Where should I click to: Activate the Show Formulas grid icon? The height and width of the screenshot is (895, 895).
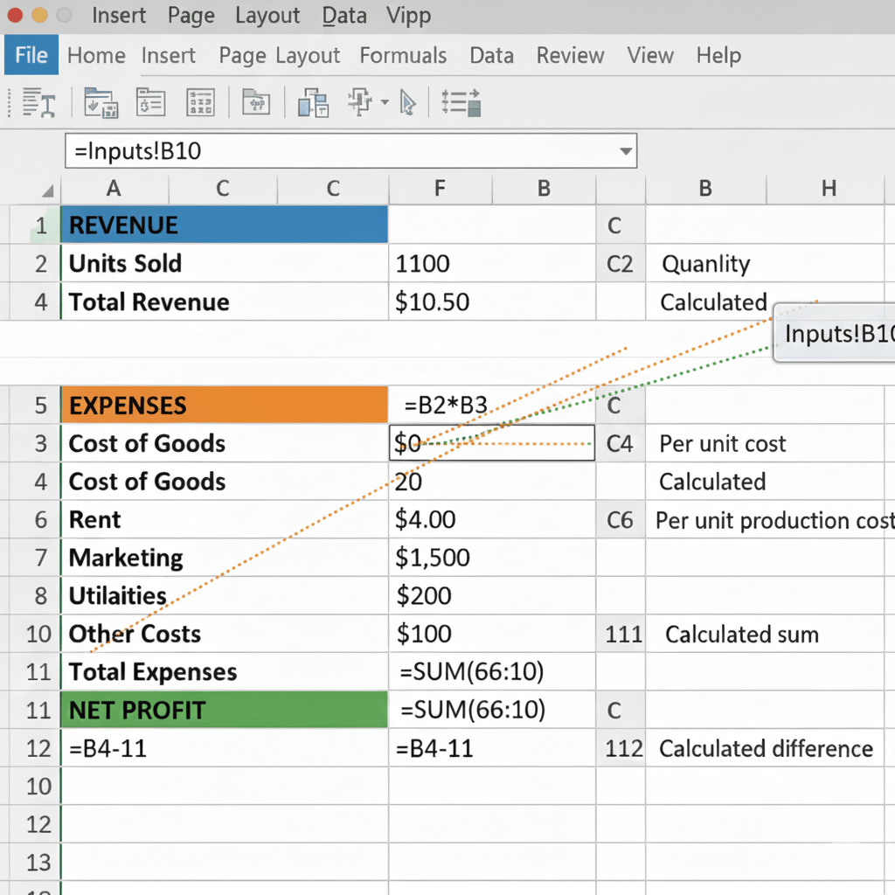pos(200,102)
